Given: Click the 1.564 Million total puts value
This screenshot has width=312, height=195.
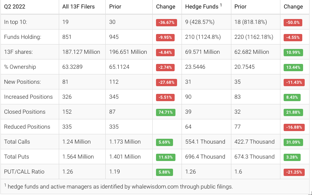Looking at the screenshot, I should (78, 157).
